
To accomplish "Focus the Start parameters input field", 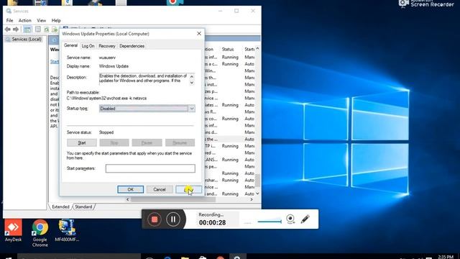I will click(x=150, y=168).
